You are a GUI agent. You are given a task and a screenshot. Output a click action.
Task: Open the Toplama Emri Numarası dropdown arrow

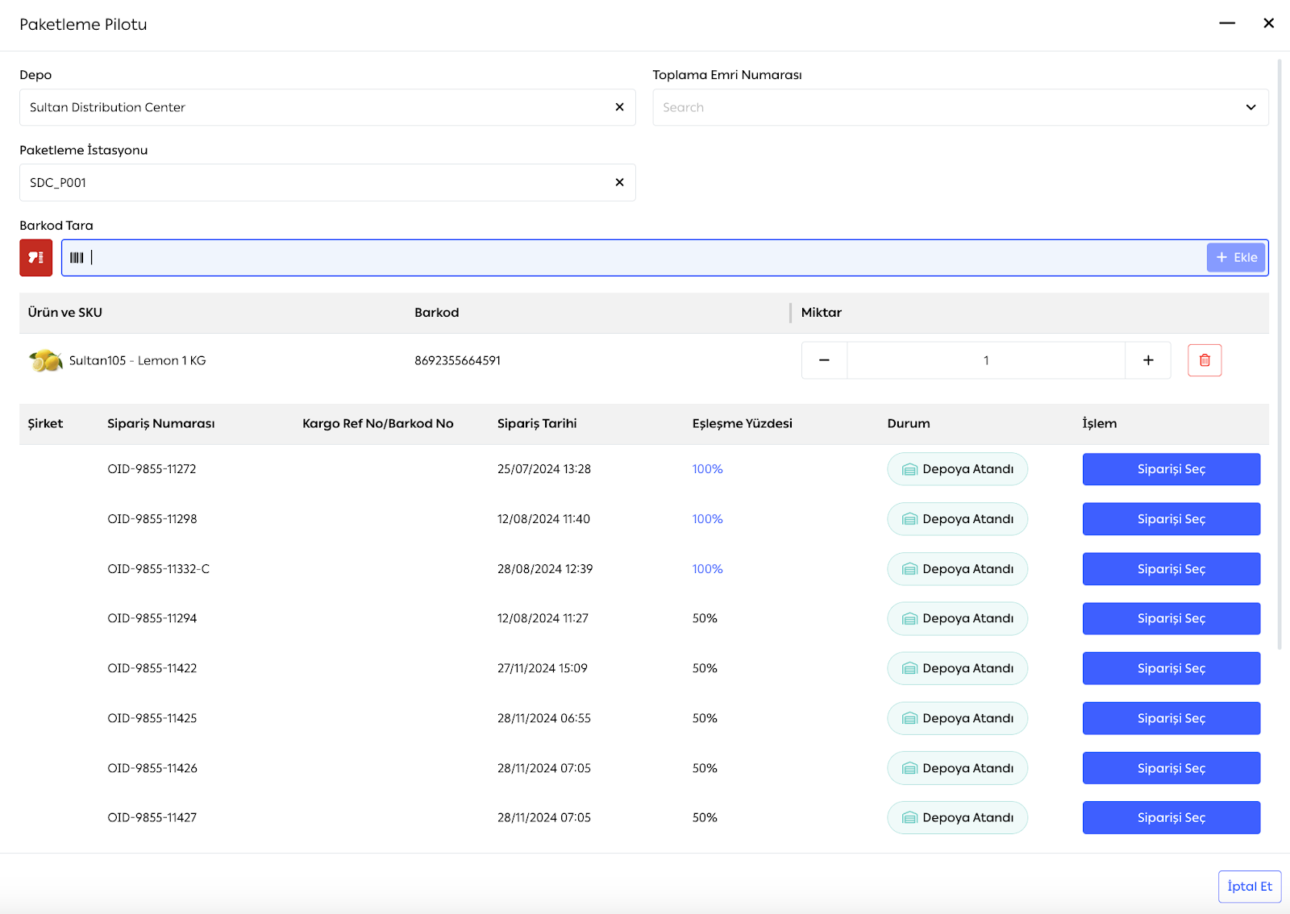[1250, 107]
